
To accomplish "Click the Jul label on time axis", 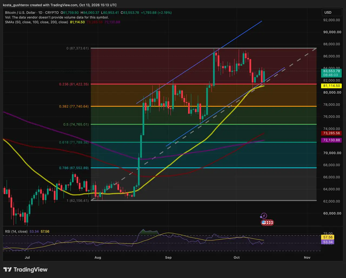I will pyautogui.click(x=27, y=257).
